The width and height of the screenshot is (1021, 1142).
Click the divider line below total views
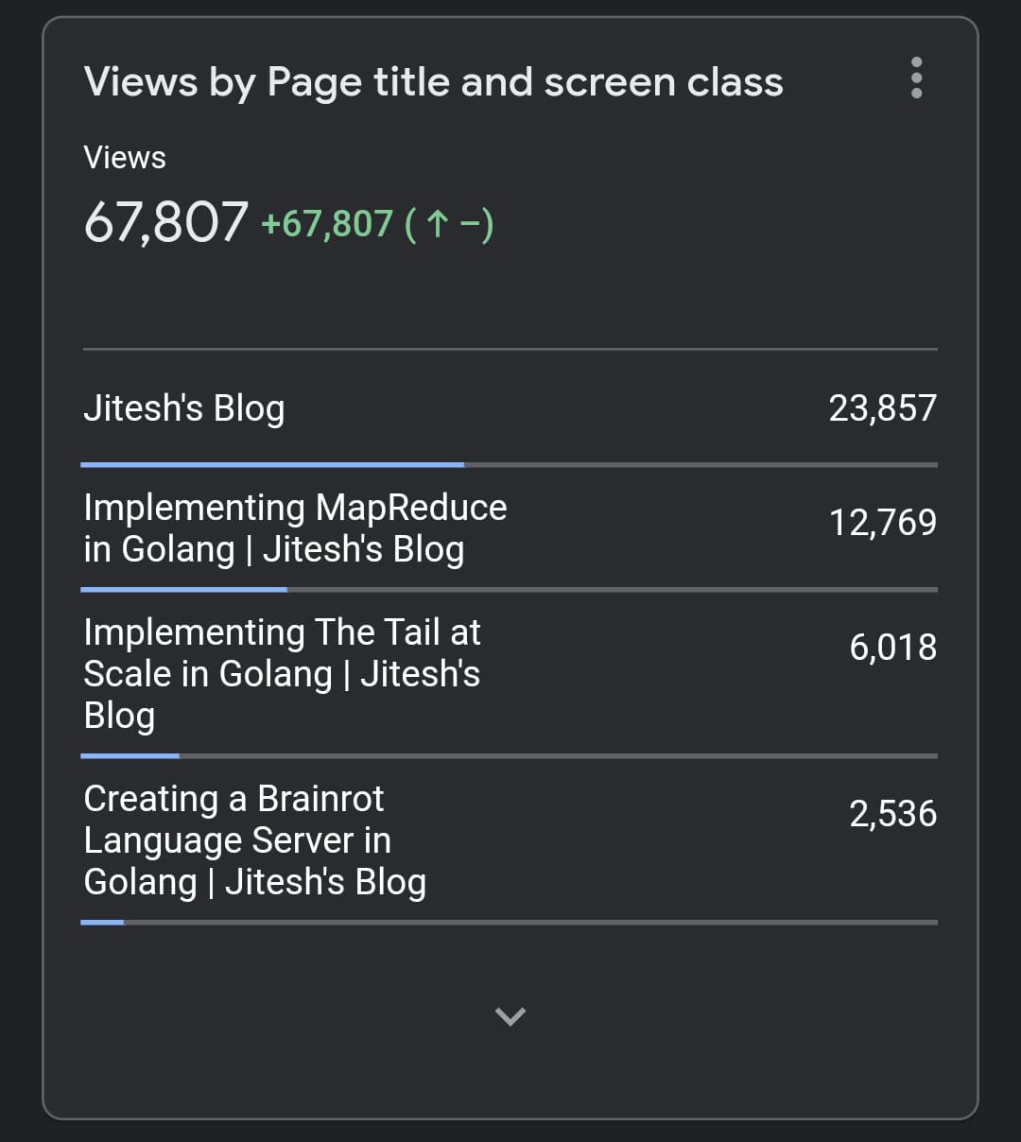[x=510, y=350]
